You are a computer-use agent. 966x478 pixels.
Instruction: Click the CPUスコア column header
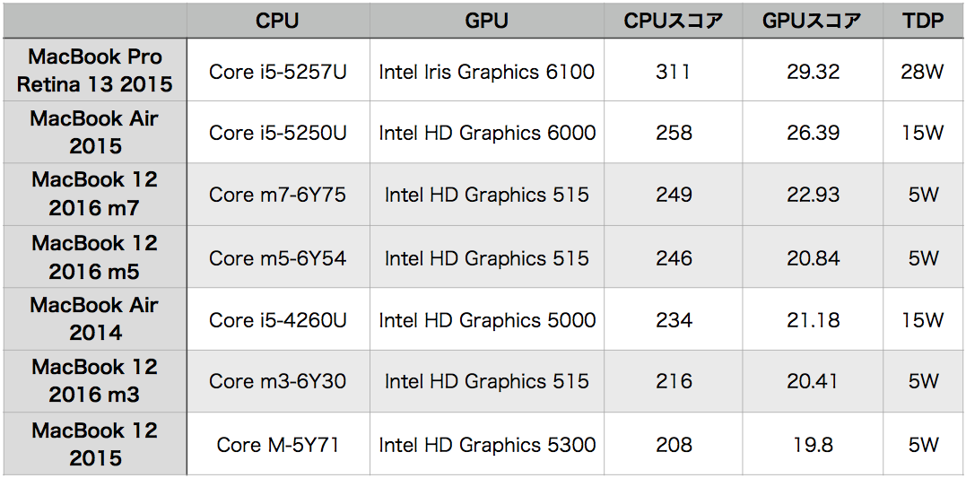pyautogui.click(x=674, y=21)
